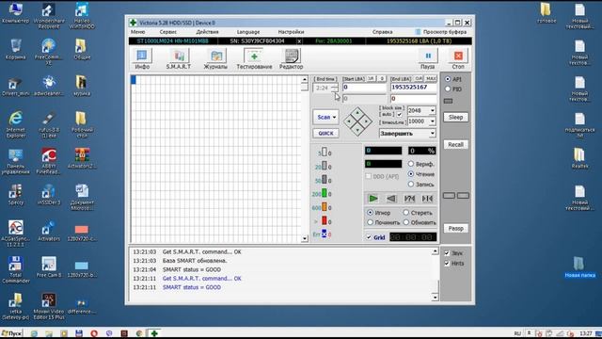This screenshot has width=602, height=339.
Task: Open Internet Explorer desktop icon
Action: click(x=16, y=123)
